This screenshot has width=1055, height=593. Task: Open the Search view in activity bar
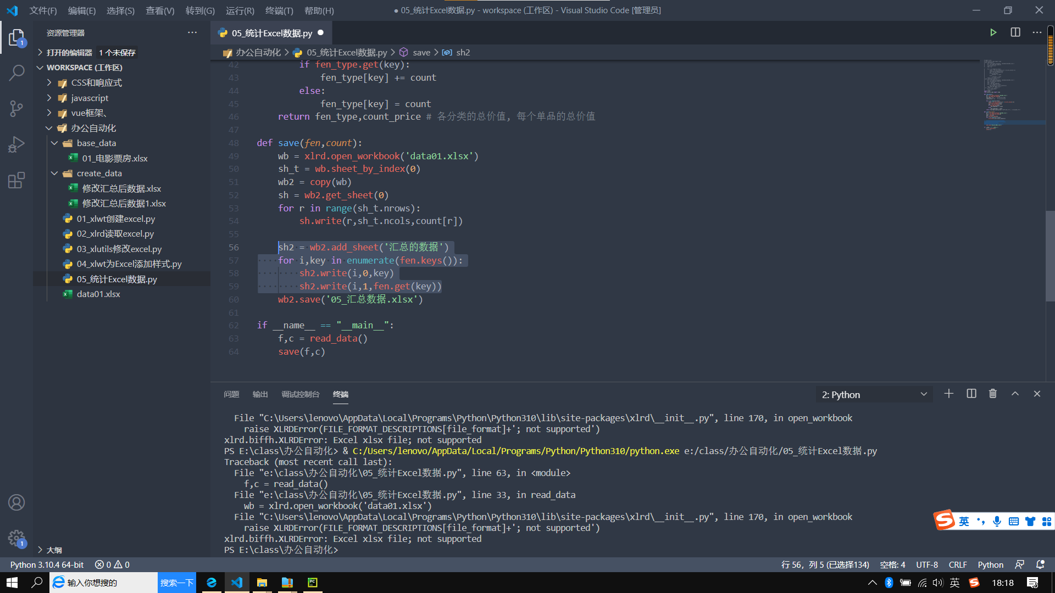coord(16,72)
